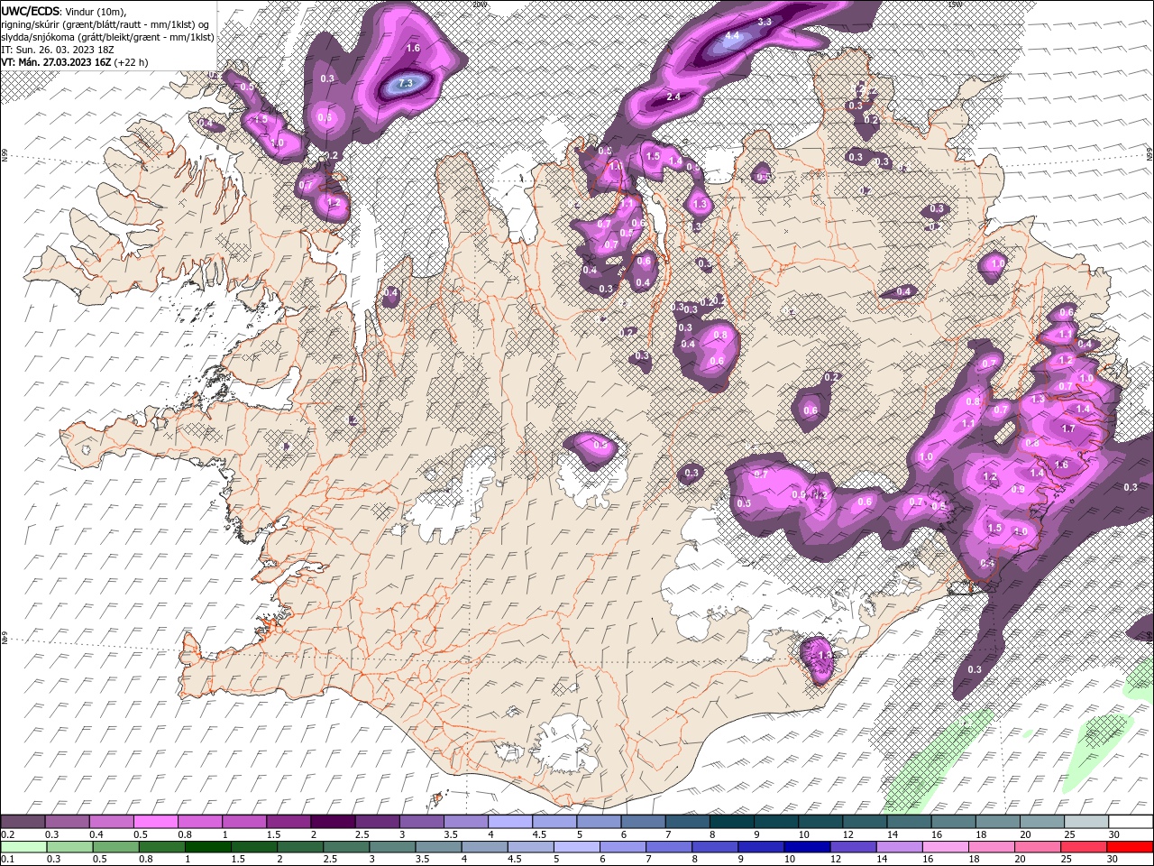
Task: Click the UWC/ECDS title text
Action: click(30, 10)
